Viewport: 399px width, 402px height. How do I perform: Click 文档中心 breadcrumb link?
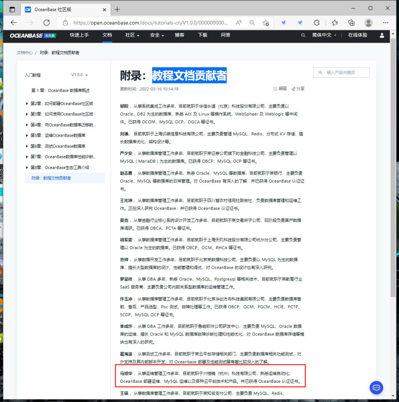coord(25,52)
